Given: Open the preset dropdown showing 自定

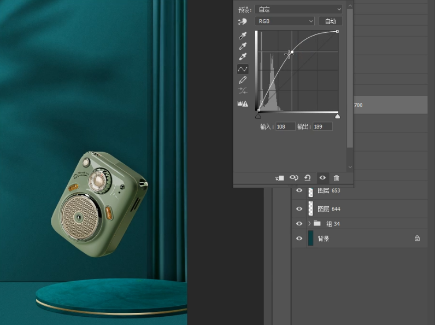Looking at the screenshot, I should (298, 9).
